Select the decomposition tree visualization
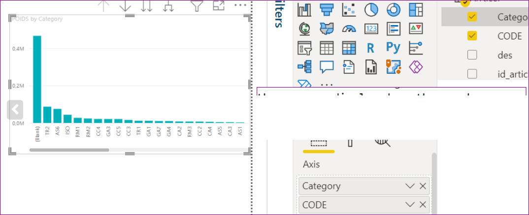Image resolution: width=529 pixels, height=215 pixels. tap(304, 67)
